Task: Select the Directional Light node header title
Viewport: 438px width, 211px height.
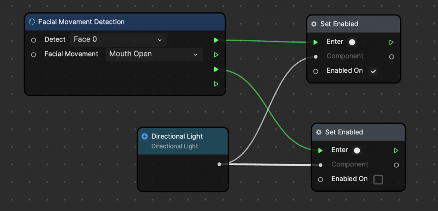Action: (177, 137)
